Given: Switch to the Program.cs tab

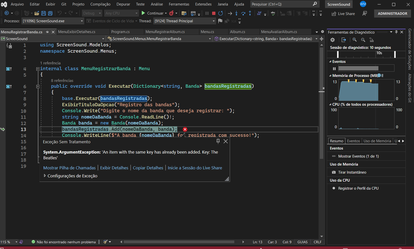Looking at the screenshot, I should (120, 32).
